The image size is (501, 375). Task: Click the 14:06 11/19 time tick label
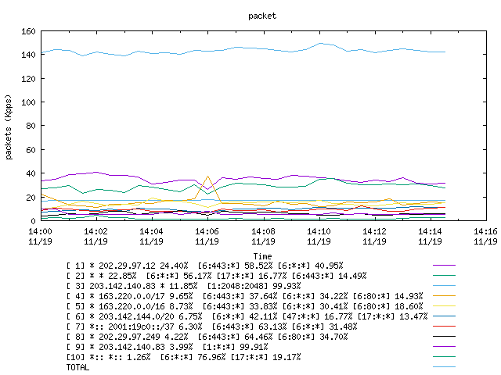point(207,236)
